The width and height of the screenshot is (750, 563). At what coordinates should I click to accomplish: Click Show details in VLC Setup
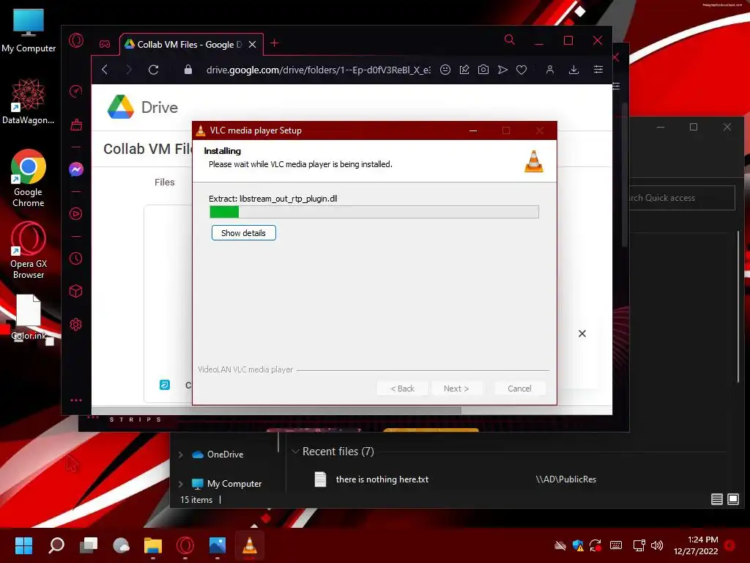tap(243, 233)
